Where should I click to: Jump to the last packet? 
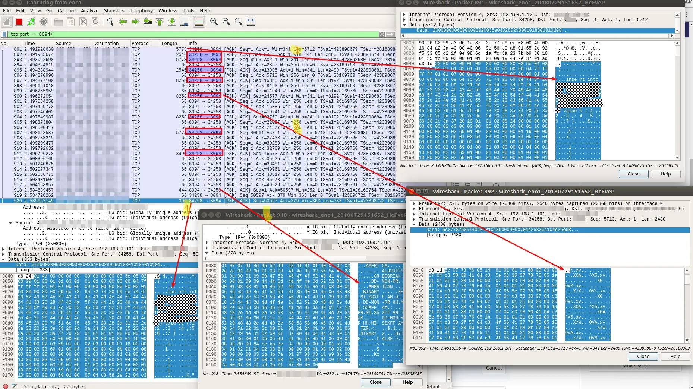coord(172,22)
